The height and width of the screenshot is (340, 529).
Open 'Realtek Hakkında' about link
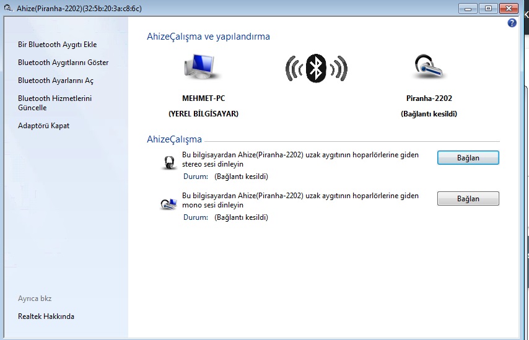click(46, 316)
